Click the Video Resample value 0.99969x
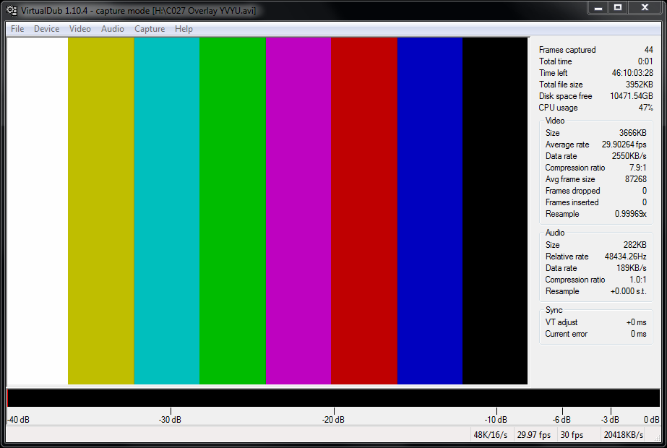The width and height of the screenshot is (667, 448). coord(630,214)
